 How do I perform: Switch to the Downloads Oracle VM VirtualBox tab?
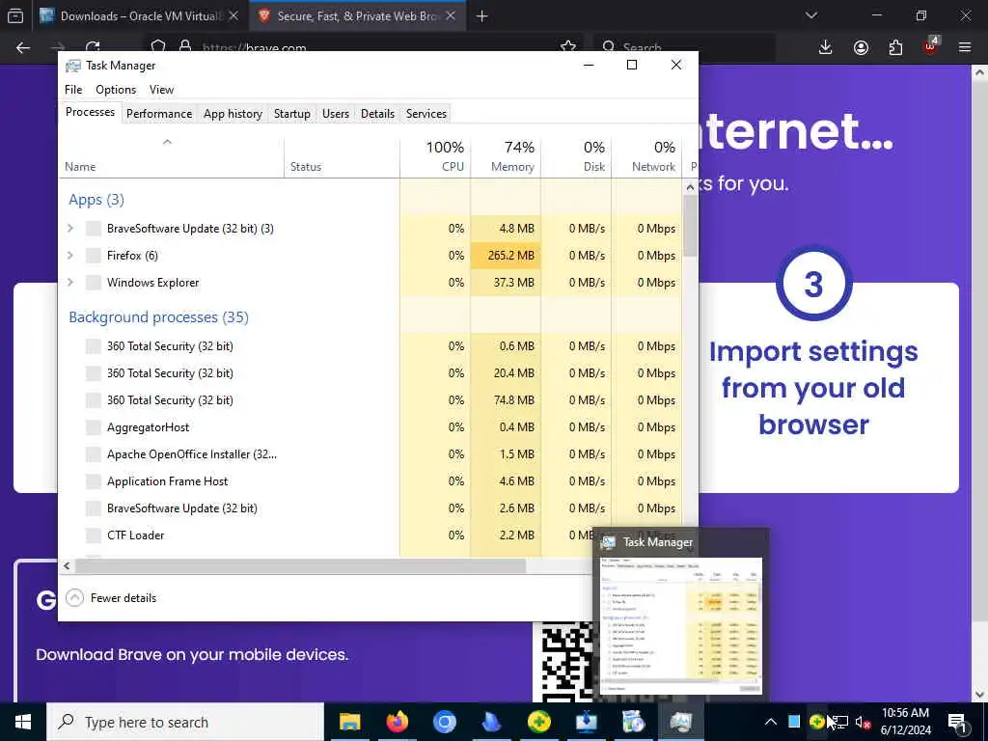(141, 15)
